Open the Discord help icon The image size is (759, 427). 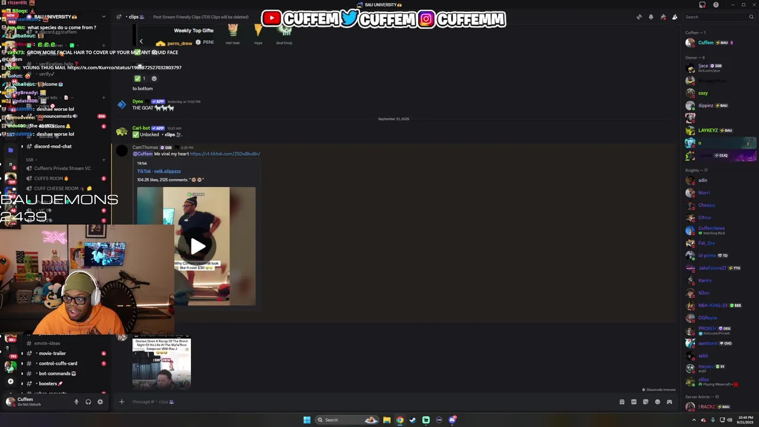[x=716, y=5]
